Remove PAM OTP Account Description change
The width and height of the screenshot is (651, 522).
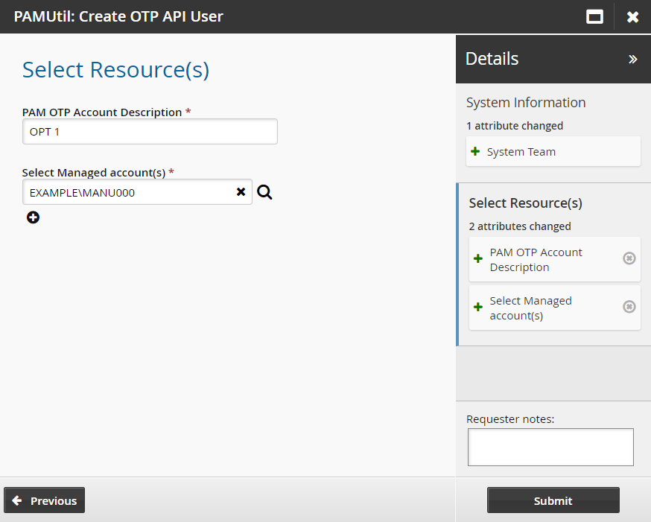pos(629,258)
